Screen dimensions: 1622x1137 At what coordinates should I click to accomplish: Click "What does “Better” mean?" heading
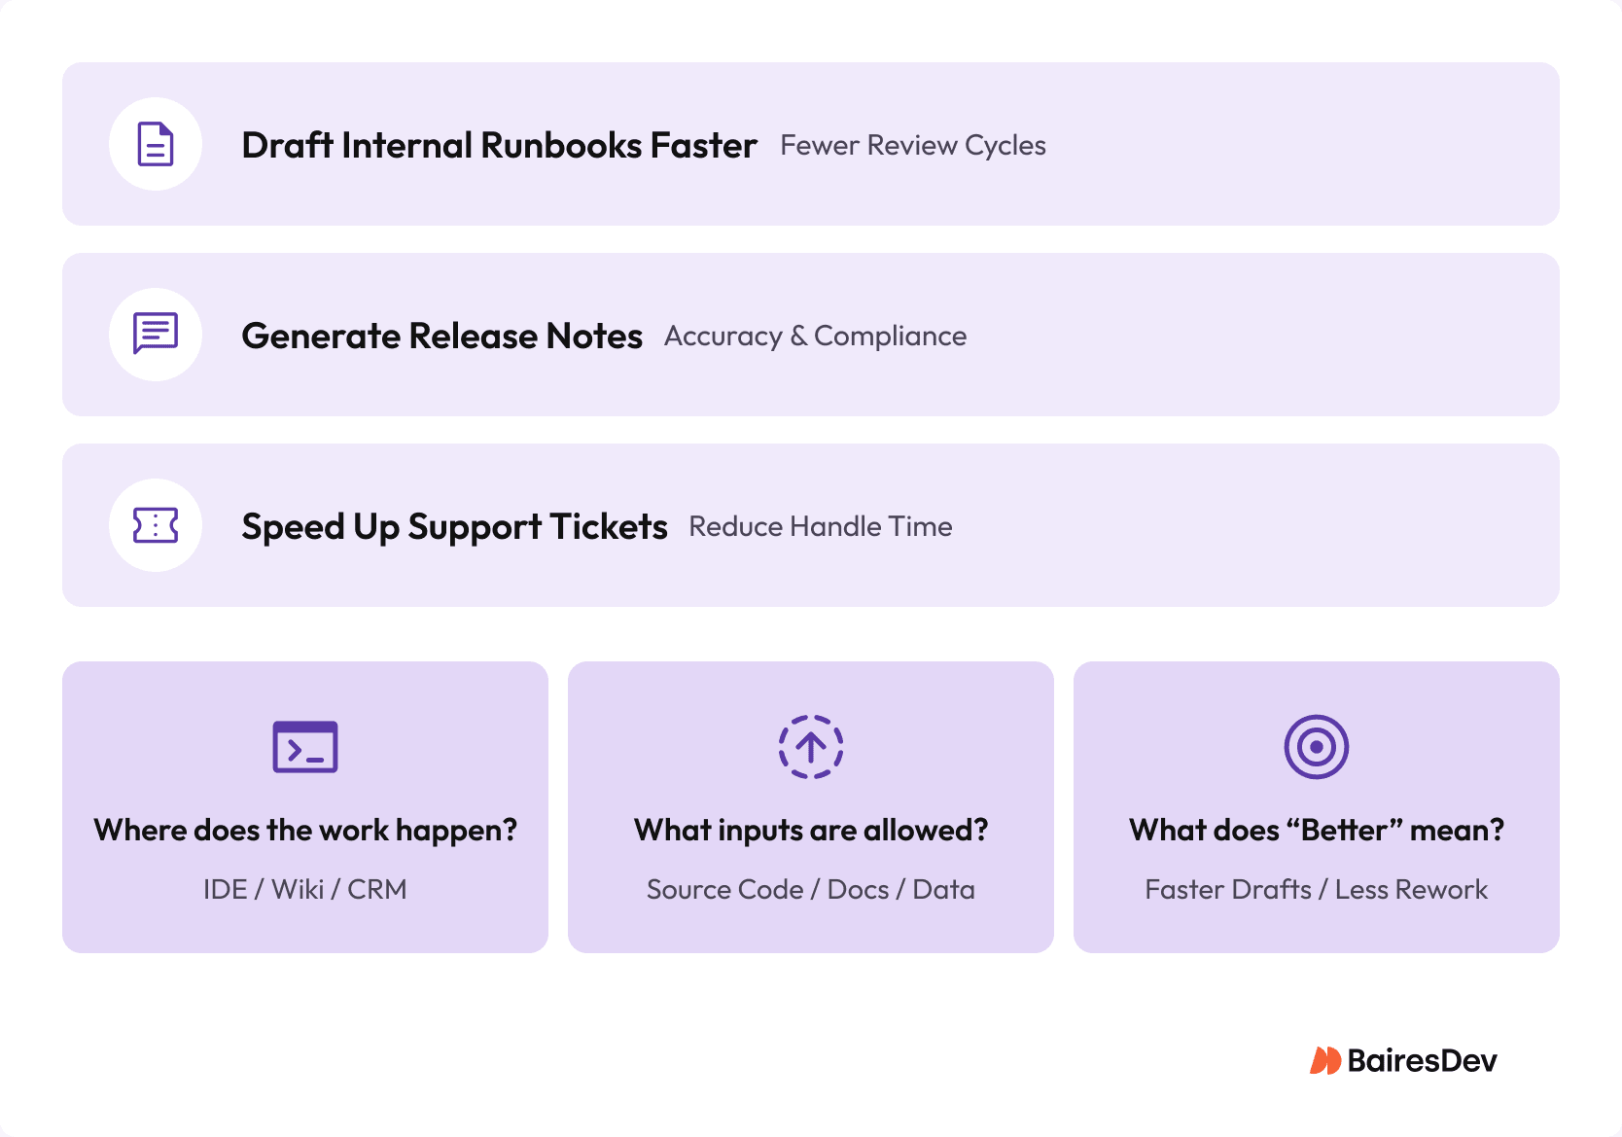(x=1317, y=830)
